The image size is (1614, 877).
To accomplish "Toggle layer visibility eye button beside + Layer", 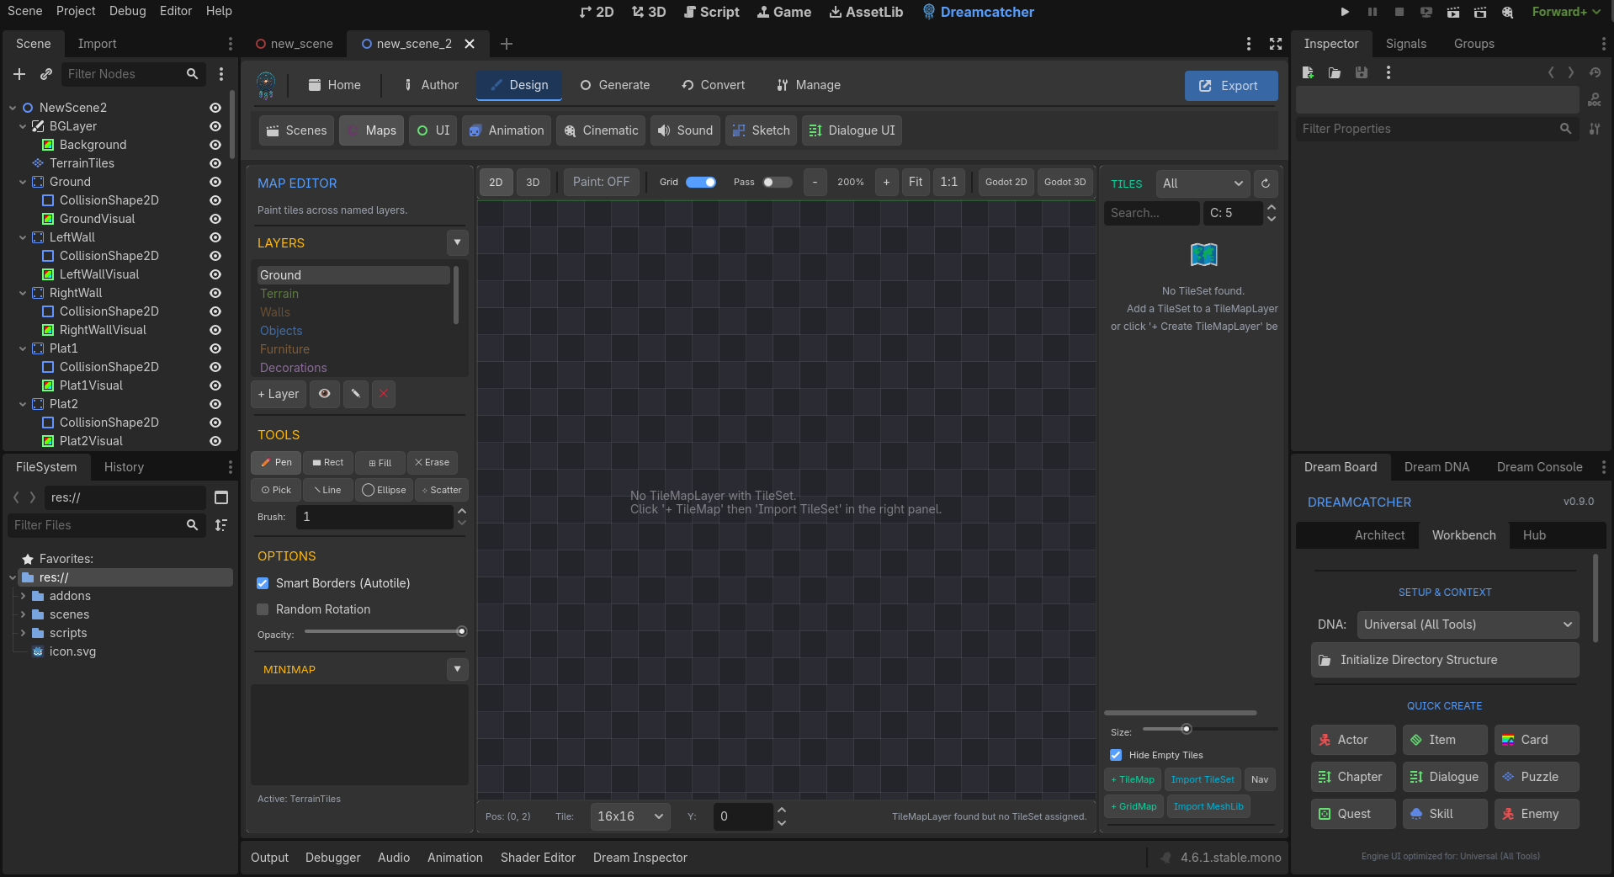I will coord(325,394).
